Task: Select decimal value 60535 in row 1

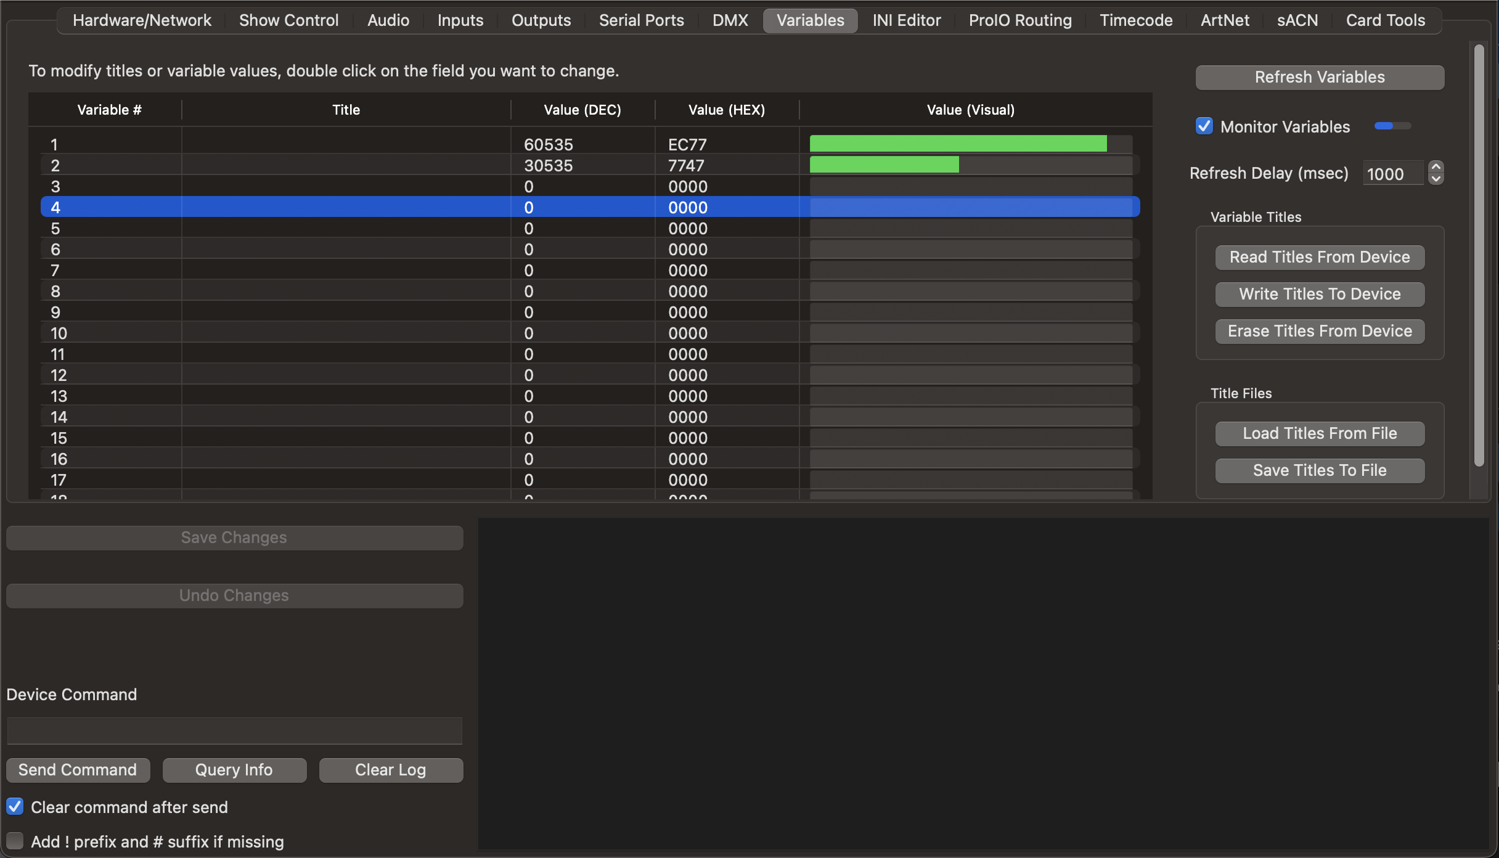Action: click(x=549, y=144)
